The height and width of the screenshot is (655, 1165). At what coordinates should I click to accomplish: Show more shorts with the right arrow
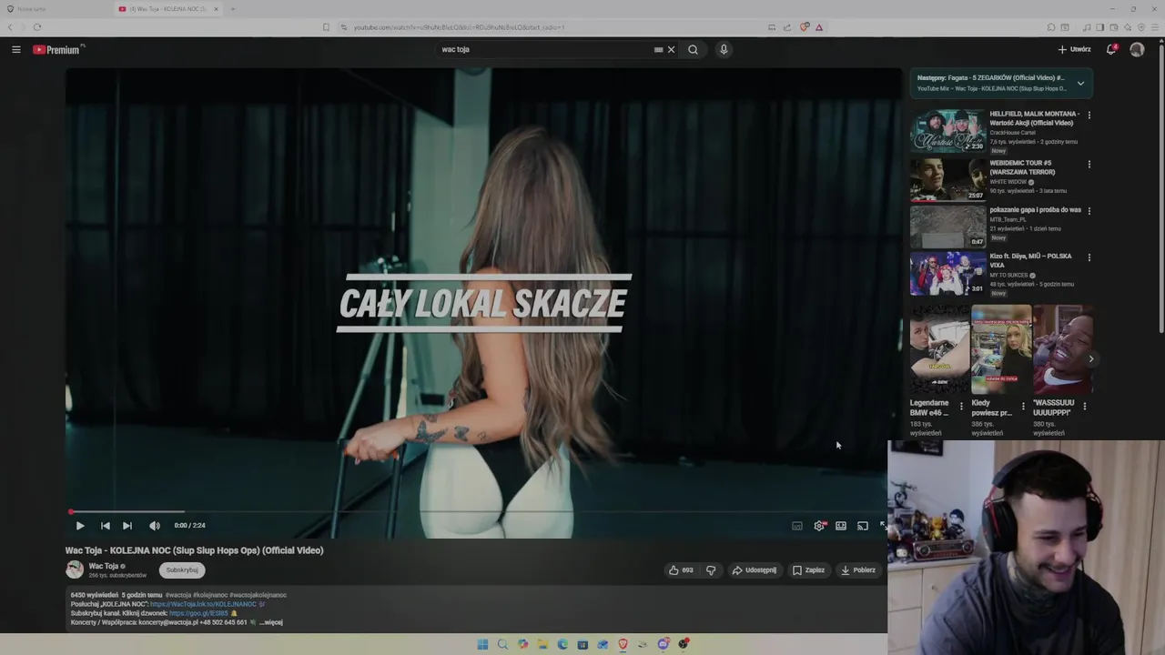click(1090, 359)
